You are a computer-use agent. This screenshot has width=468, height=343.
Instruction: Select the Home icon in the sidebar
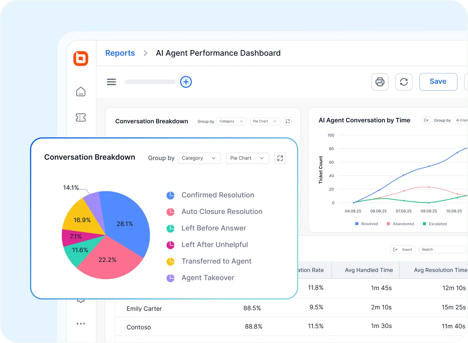tap(81, 92)
